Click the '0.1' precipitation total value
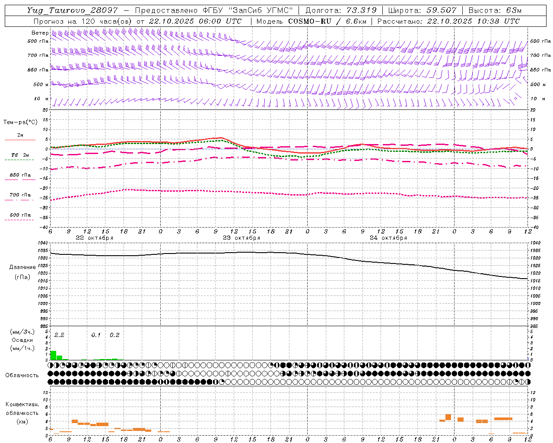 (x=96, y=335)
